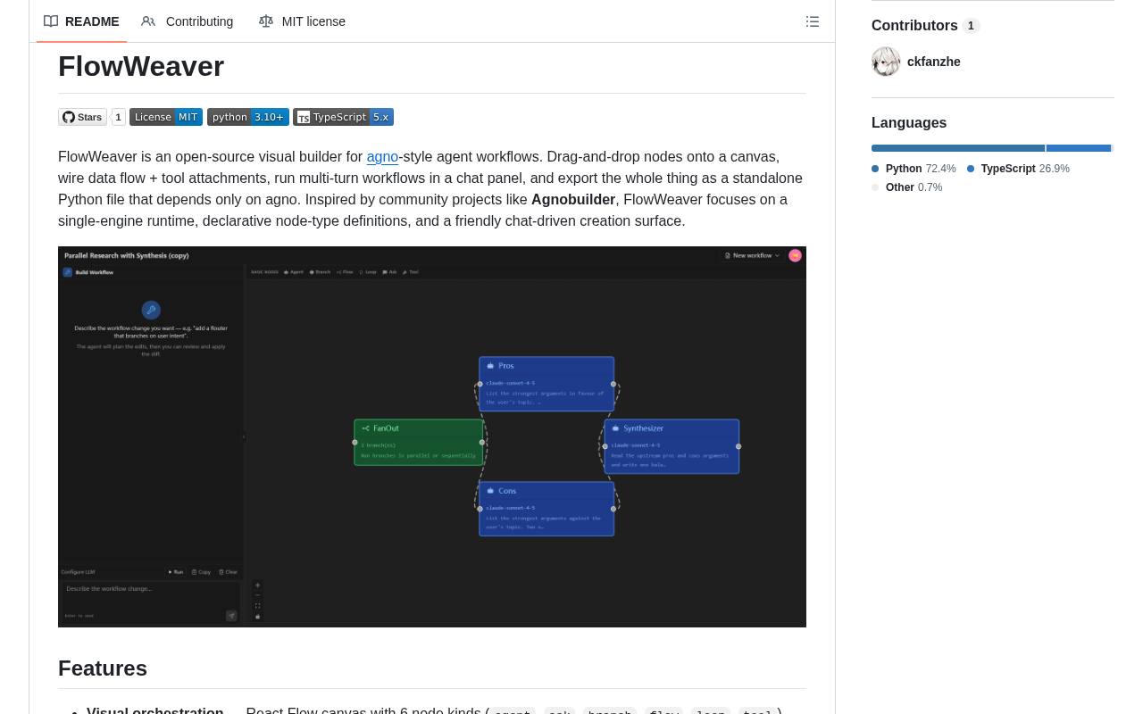Open the Contributors heading link

pos(926,26)
